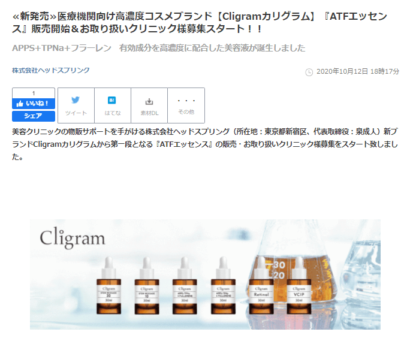Click the はてな label in share bar
Screen dimensions: 410x356
pyautogui.click(x=113, y=113)
